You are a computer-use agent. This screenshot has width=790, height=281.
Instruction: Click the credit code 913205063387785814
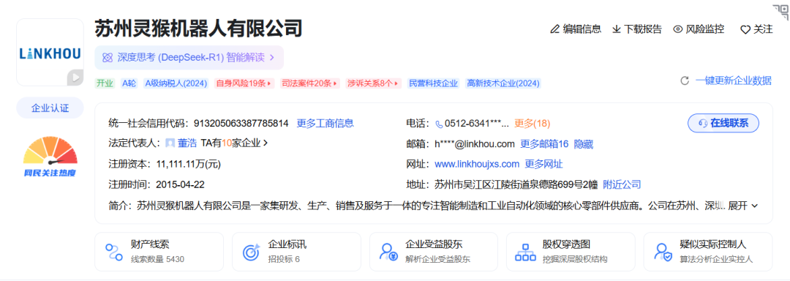(241, 123)
